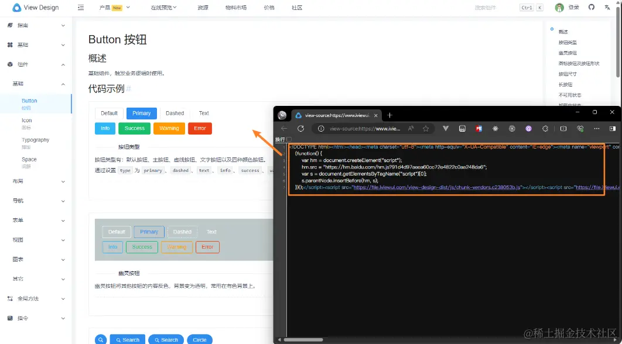622x344 pixels.
Task: Click the 指南 sidebar icon
Action: (x=11, y=25)
